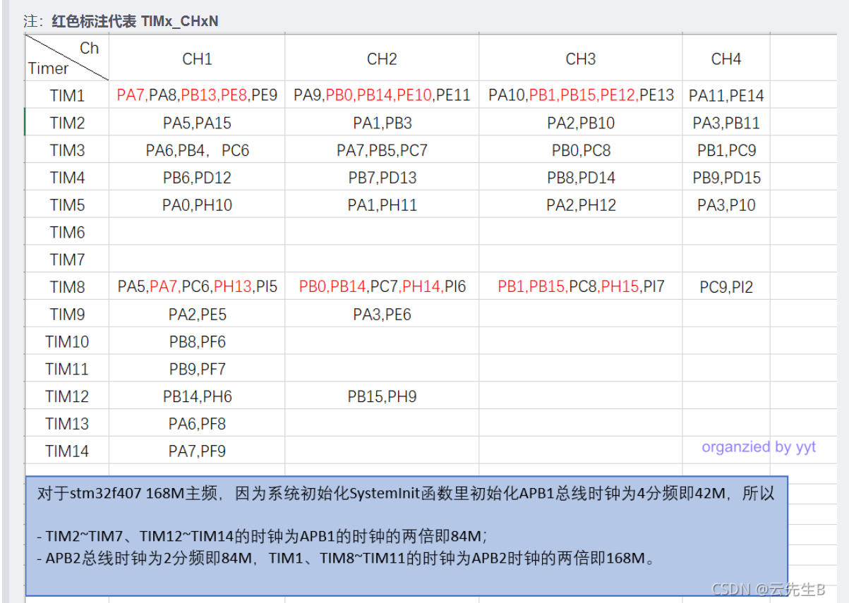Click cell PA5,PA7,PC6,PH13,PI5
Viewport: 849px width, 603px height.
click(x=197, y=287)
